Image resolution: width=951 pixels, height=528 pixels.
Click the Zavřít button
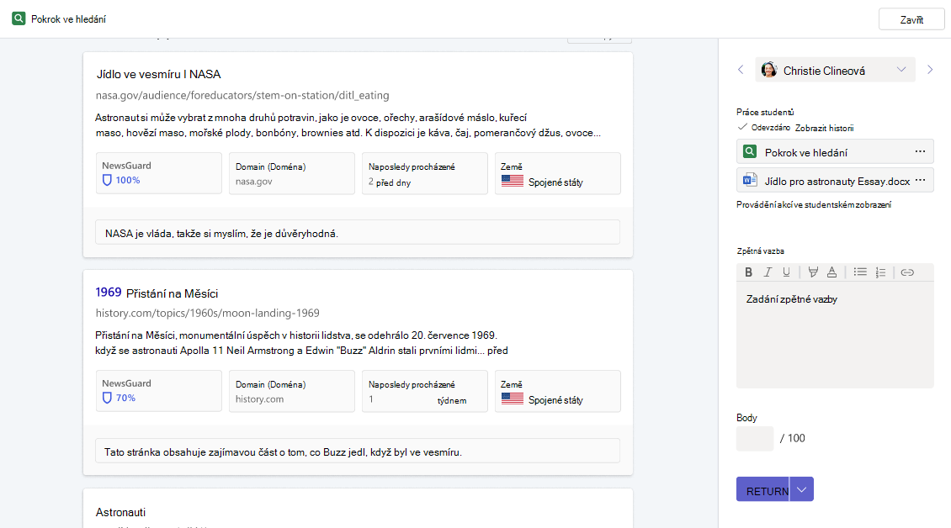click(x=911, y=19)
